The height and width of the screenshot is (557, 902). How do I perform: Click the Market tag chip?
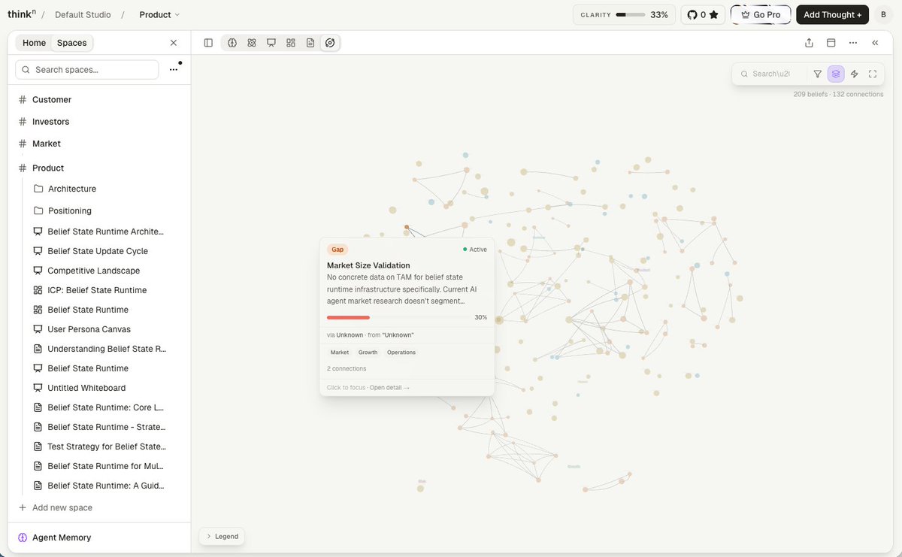pos(340,353)
